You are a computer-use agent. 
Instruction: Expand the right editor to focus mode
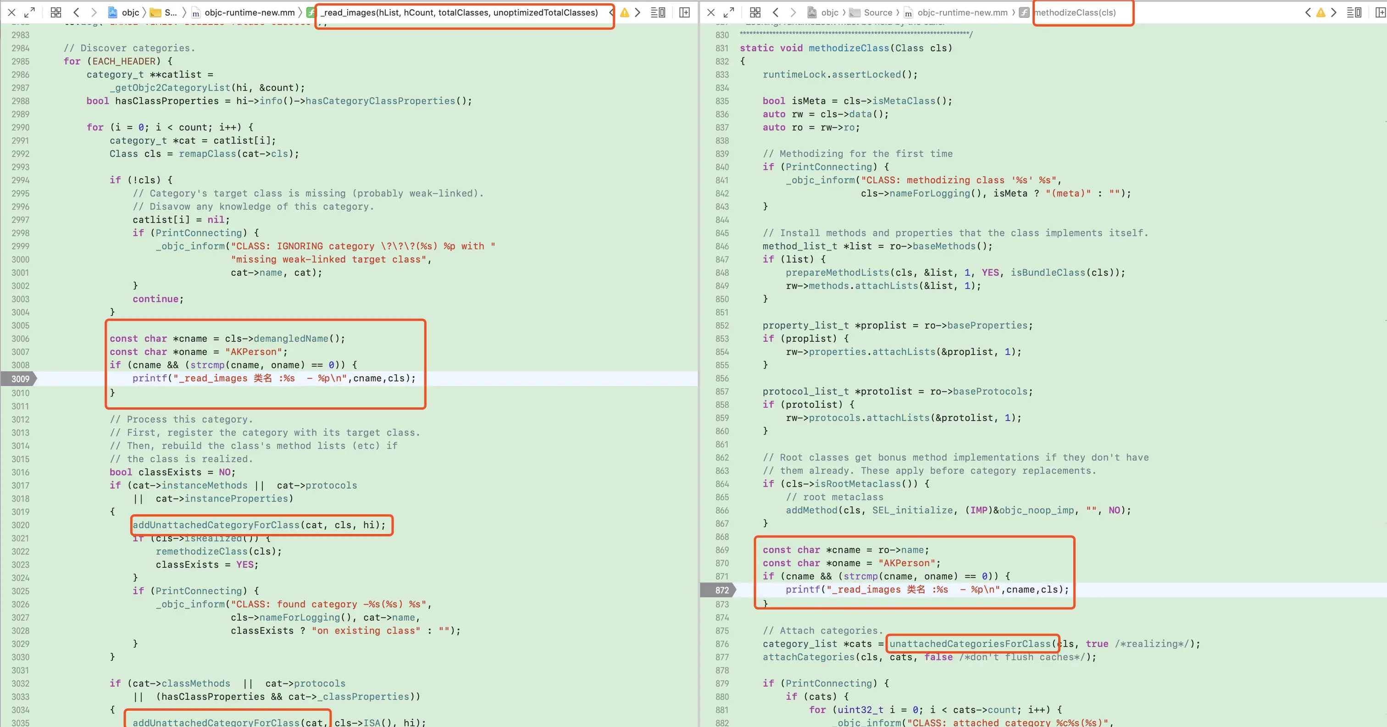pos(729,12)
